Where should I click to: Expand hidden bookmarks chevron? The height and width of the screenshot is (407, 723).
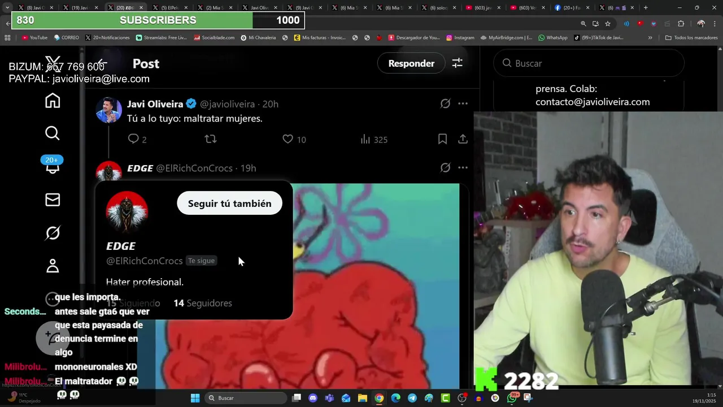pos(650,38)
